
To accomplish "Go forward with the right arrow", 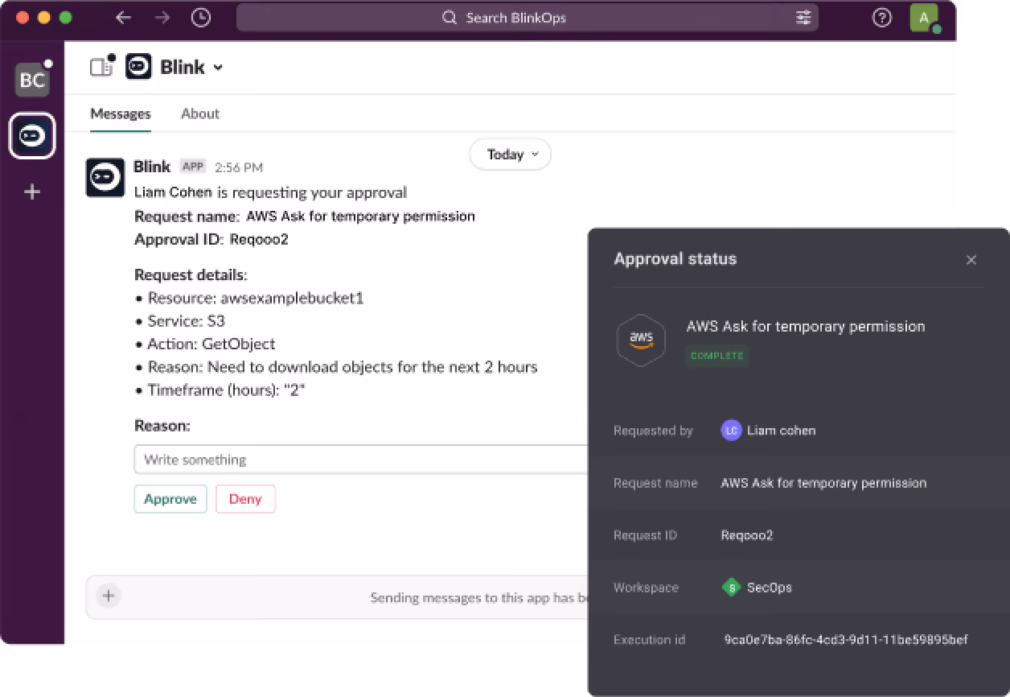I will (x=162, y=18).
